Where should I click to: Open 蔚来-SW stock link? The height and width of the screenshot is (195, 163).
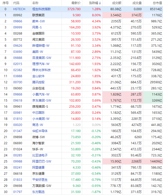tap(38, 21)
